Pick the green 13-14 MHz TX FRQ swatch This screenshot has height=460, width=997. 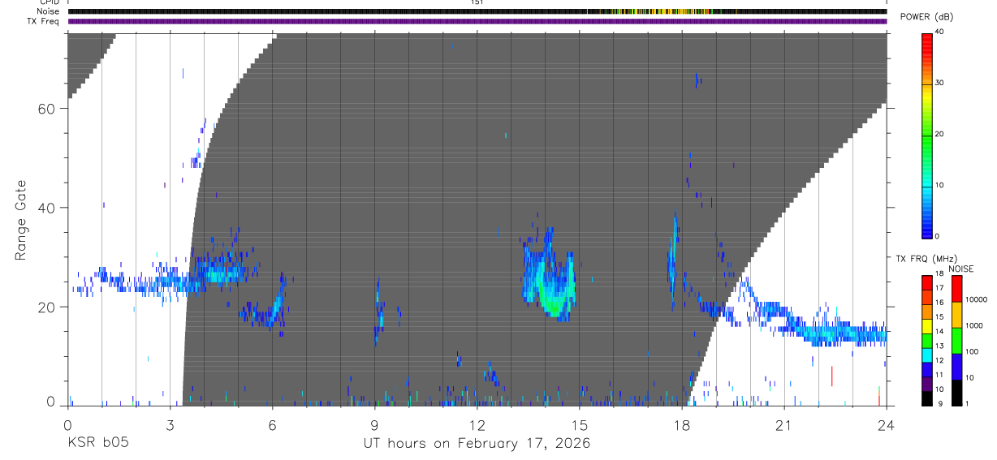(926, 341)
